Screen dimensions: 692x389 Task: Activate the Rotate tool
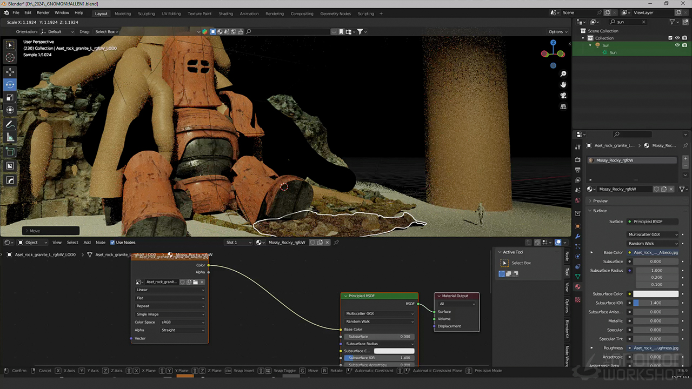10,84
